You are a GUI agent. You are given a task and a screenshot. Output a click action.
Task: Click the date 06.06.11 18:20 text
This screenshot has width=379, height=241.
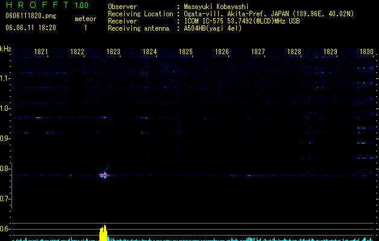(x=31, y=28)
